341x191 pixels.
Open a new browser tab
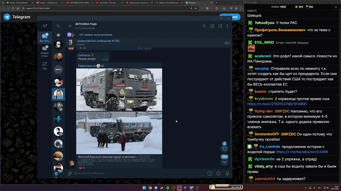[216, 3]
